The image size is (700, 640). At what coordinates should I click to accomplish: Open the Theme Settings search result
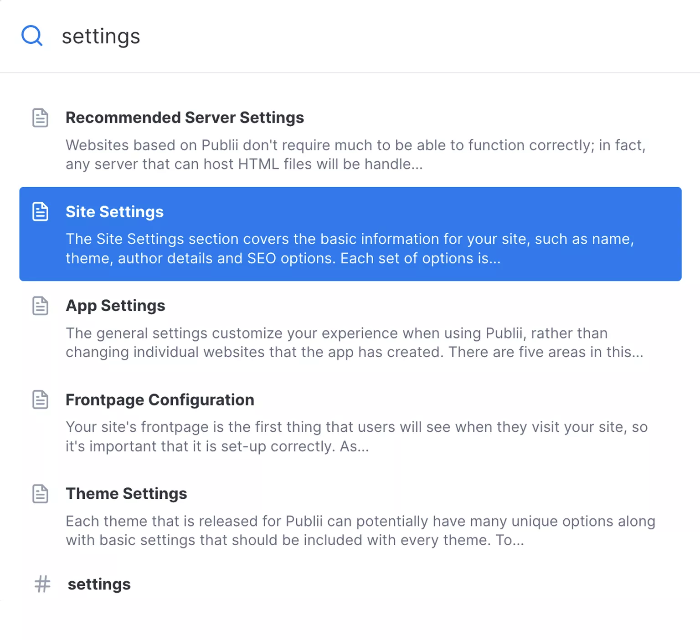coord(126,494)
